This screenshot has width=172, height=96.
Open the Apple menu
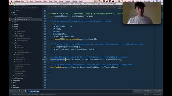(x=12, y=1)
